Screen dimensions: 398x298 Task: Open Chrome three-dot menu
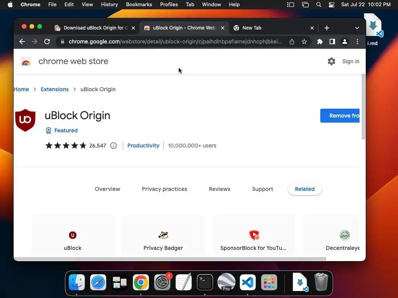(x=357, y=42)
